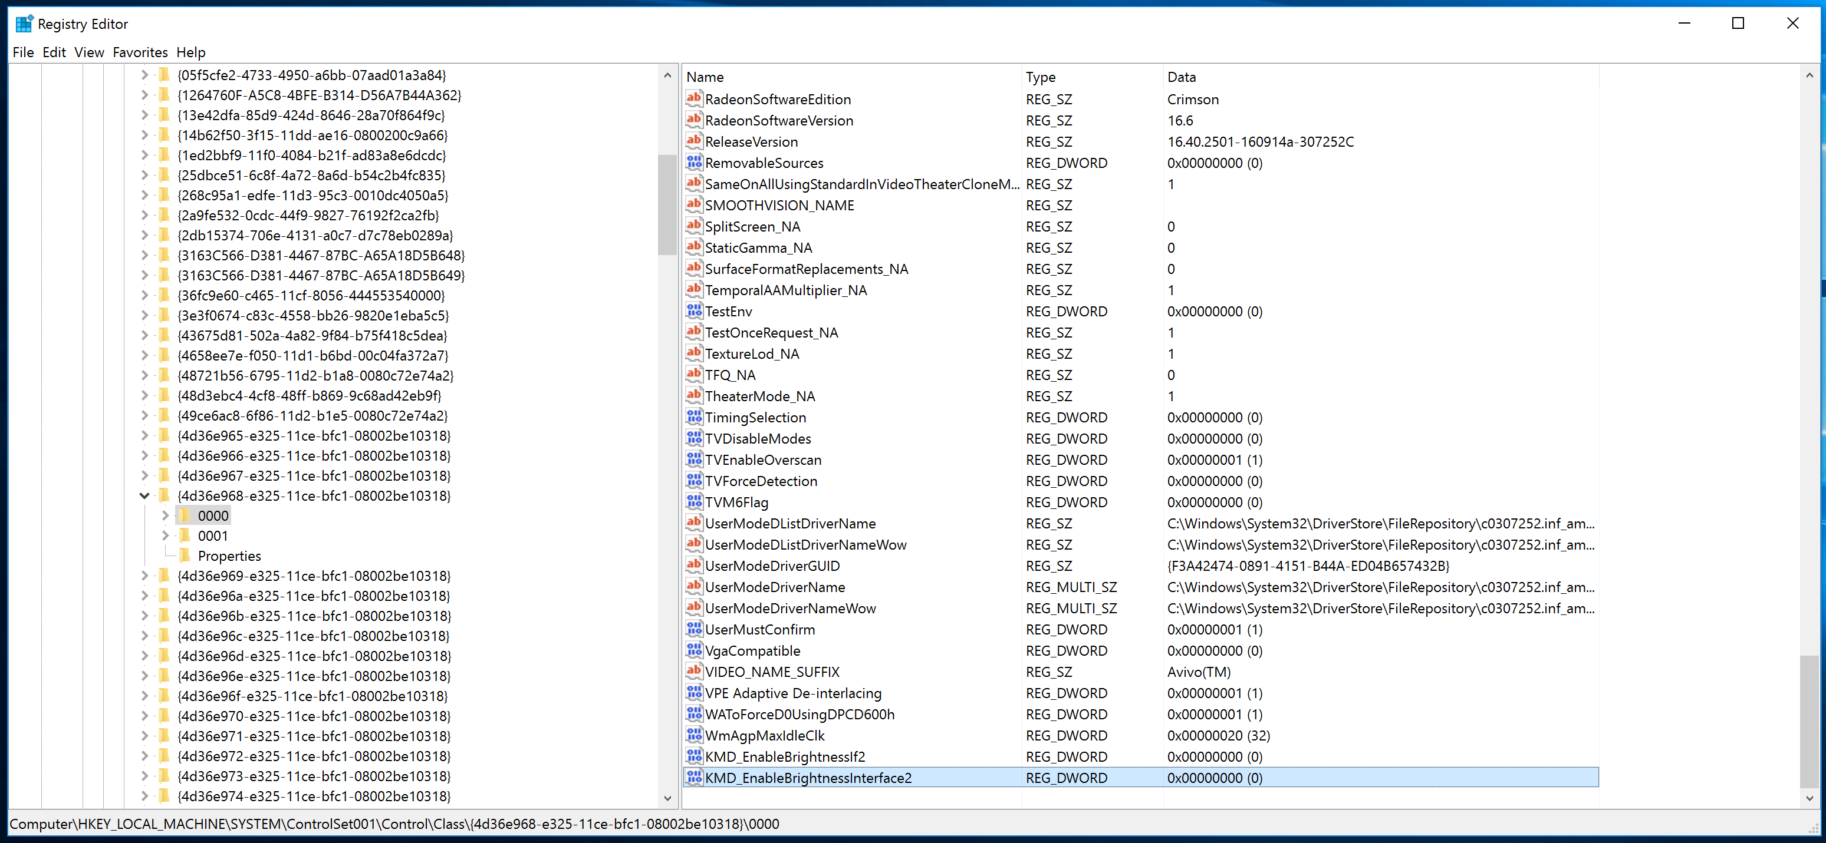
Task: Open the Edit menu
Action: [54, 52]
